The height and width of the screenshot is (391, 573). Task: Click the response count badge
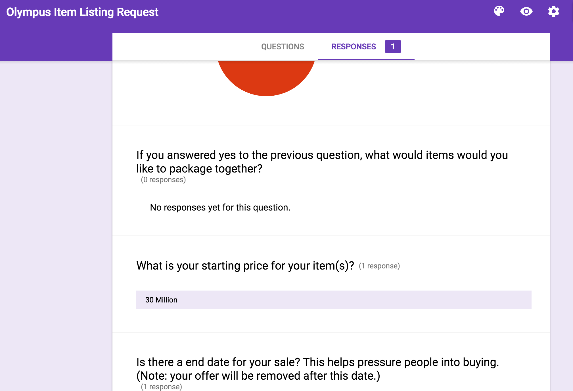[393, 47]
